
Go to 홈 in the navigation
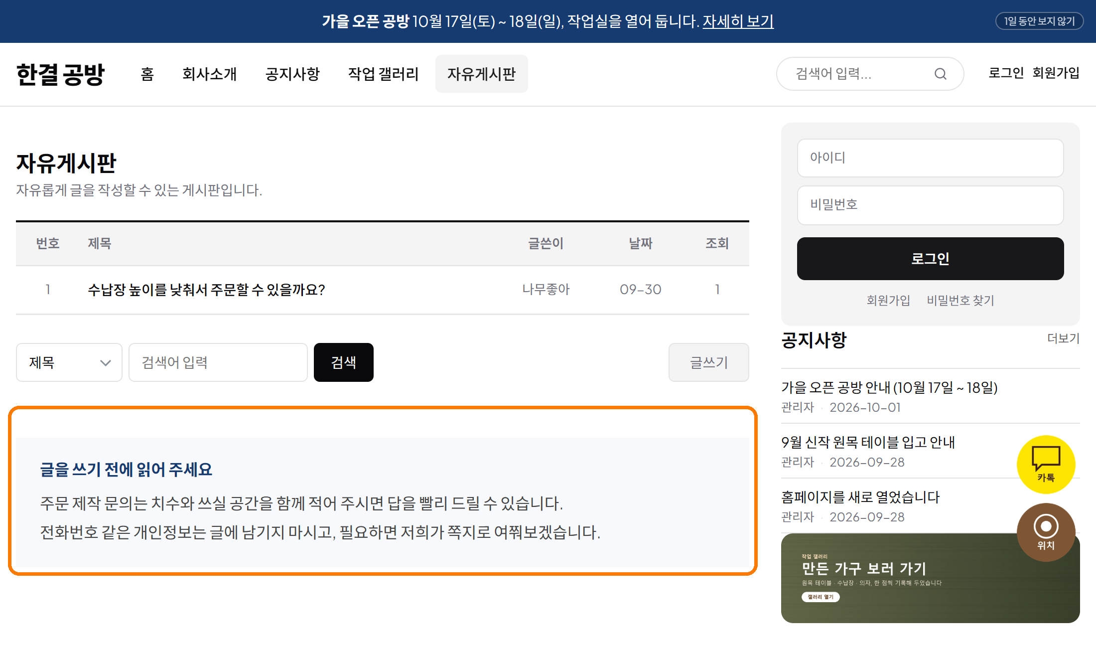coord(147,74)
